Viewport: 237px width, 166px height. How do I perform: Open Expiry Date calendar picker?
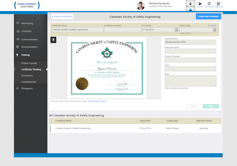[x=214, y=30]
